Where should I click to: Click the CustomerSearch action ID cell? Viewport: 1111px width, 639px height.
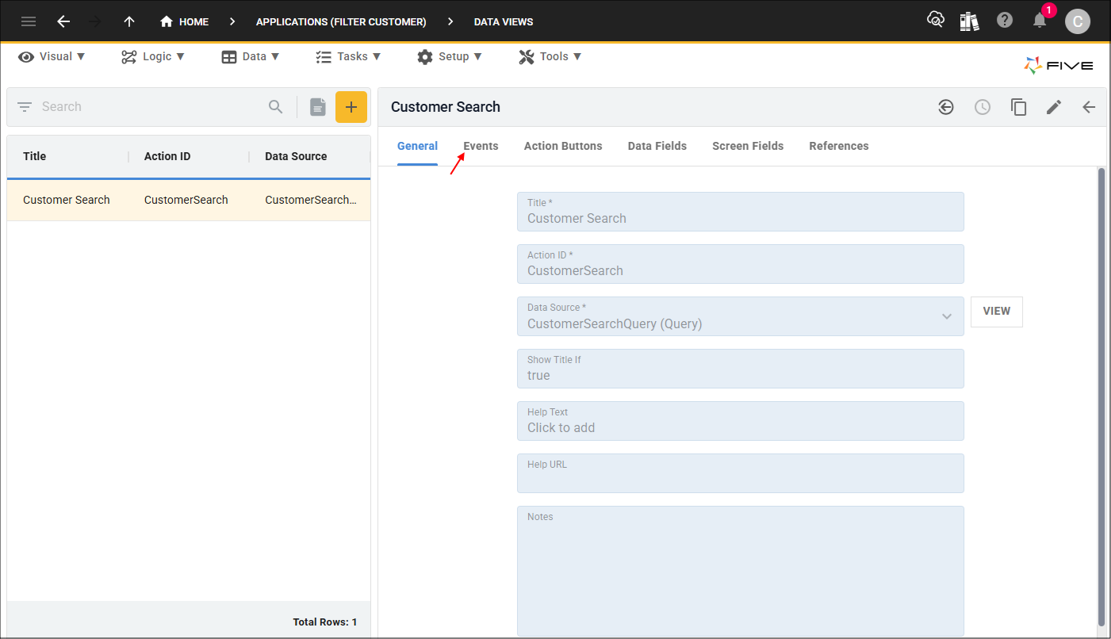click(186, 200)
